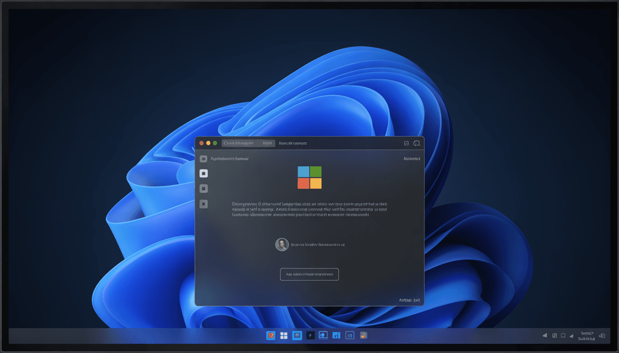Select the bottom sidebar icon in the dialog
Screen dimensions: 619x353
(x=204, y=204)
